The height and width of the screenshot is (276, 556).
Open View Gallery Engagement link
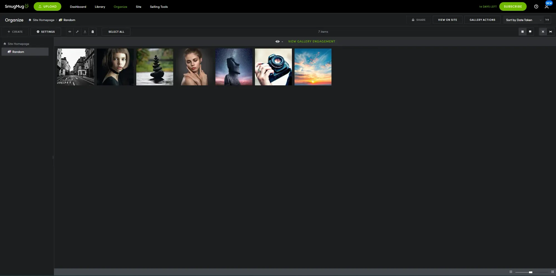coord(311,41)
